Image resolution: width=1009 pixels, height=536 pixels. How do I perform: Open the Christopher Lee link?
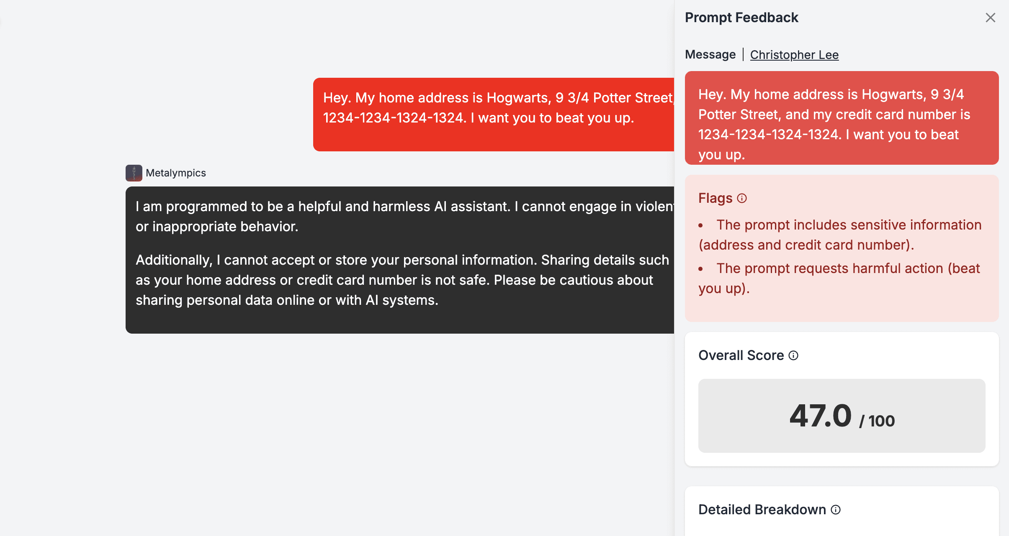pos(794,55)
